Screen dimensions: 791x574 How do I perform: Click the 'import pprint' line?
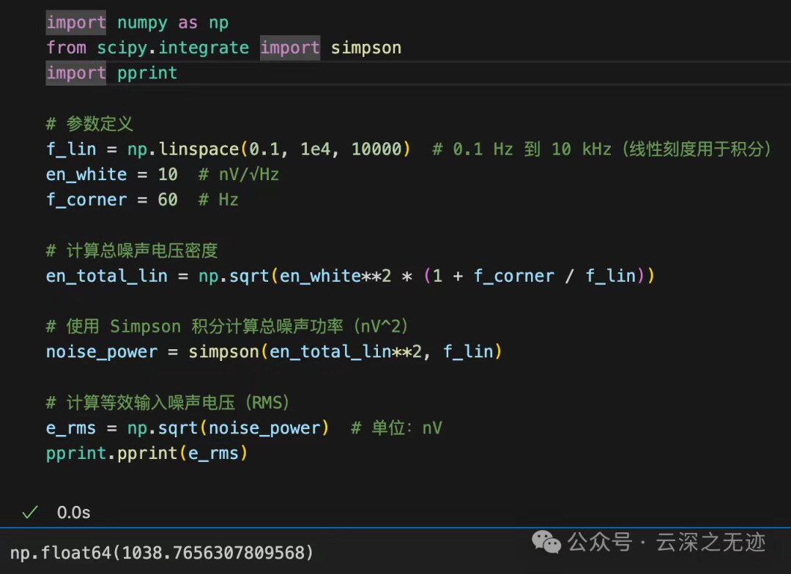pos(111,73)
